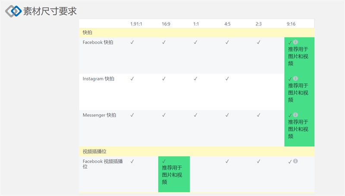Click Facebook 快拍 checkmark under 2:3
The width and height of the screenshot is (345, 196).
[x=258, y=42]
